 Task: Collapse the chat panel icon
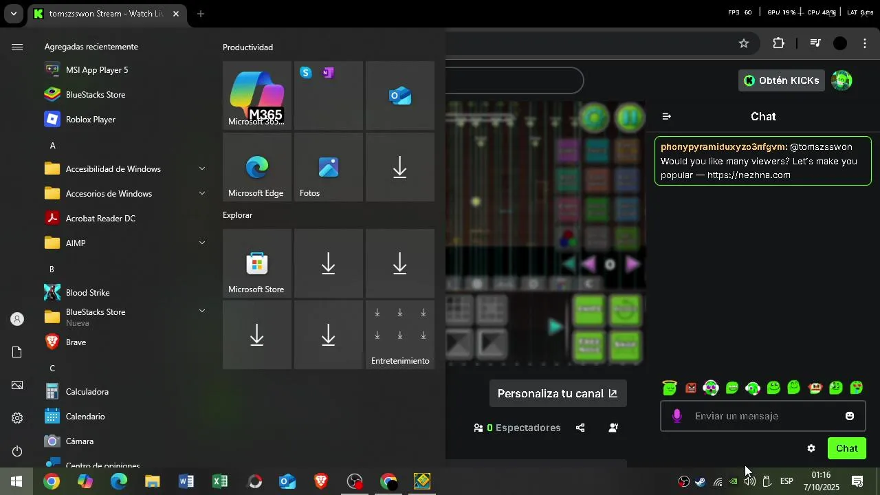tap(666, 116)
